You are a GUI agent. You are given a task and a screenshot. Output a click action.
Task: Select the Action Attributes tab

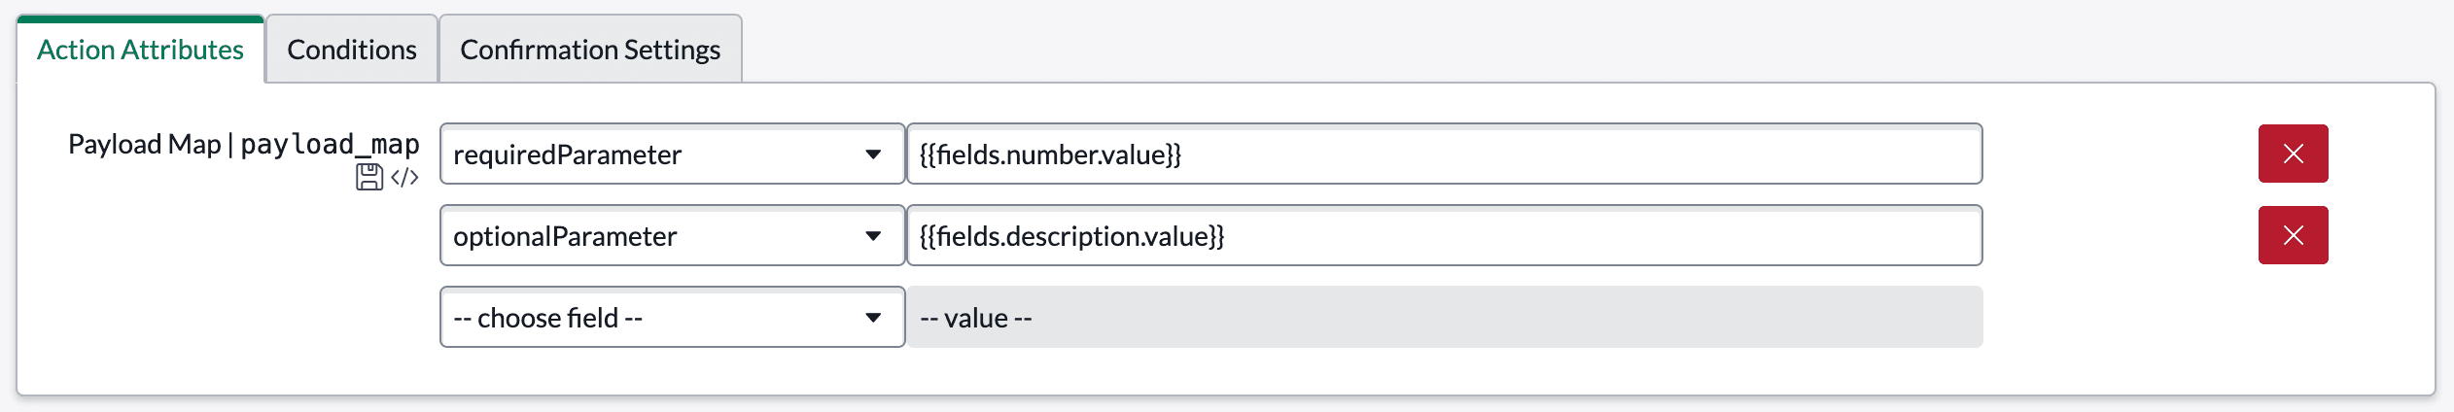[x=140, y=50]
